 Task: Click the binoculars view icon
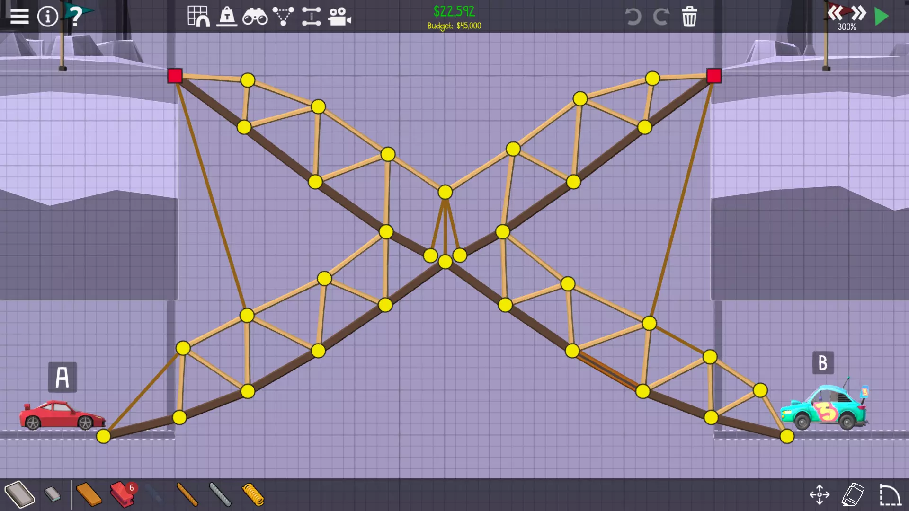pyautogui.click(x=255, y=17)
